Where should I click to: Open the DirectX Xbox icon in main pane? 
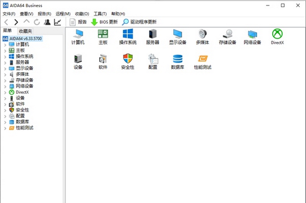click(x=277, y=37)
